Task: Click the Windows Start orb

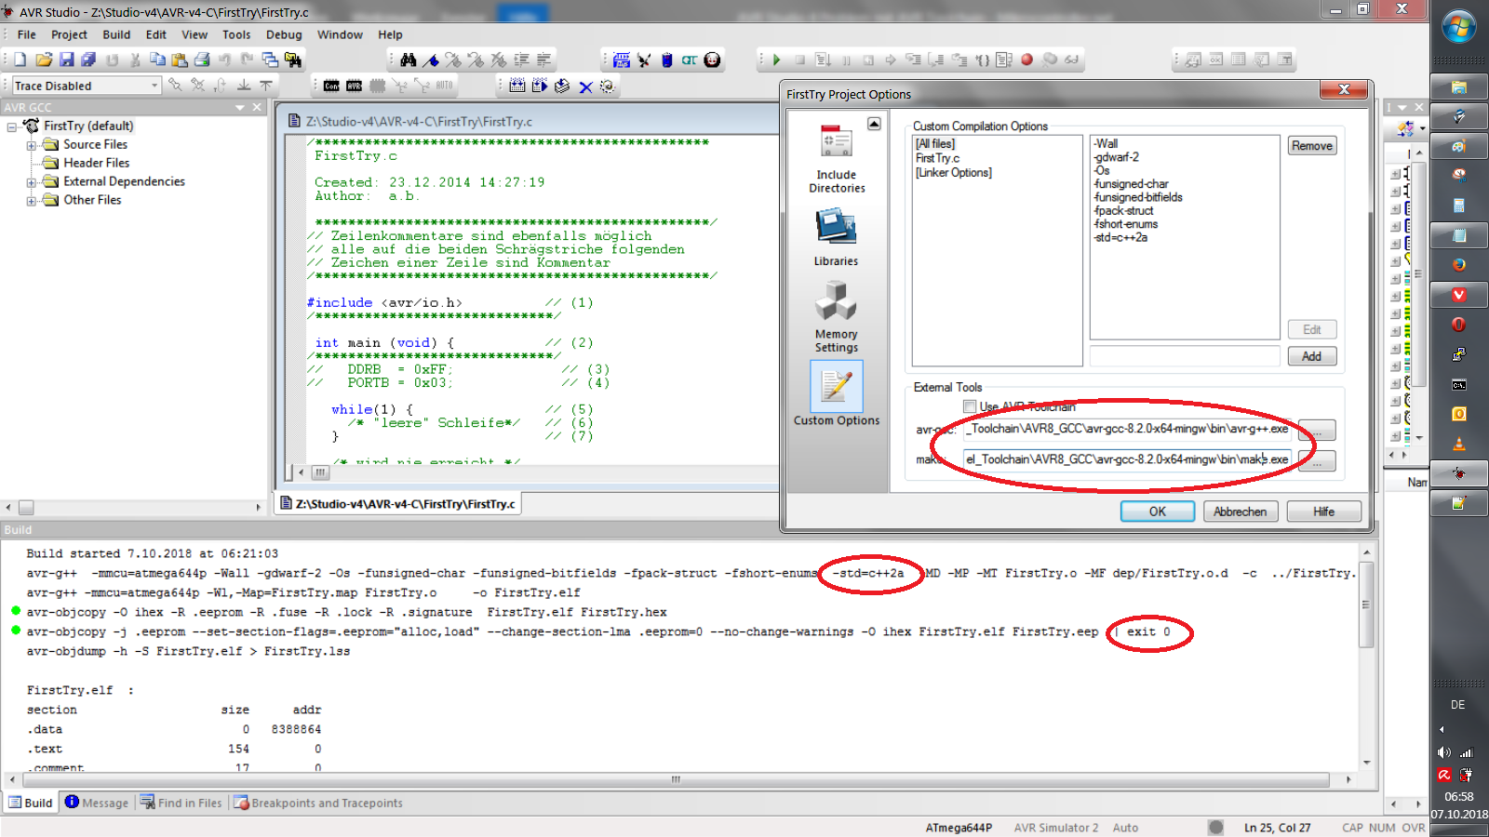Action: click(x=1458, y=27)
